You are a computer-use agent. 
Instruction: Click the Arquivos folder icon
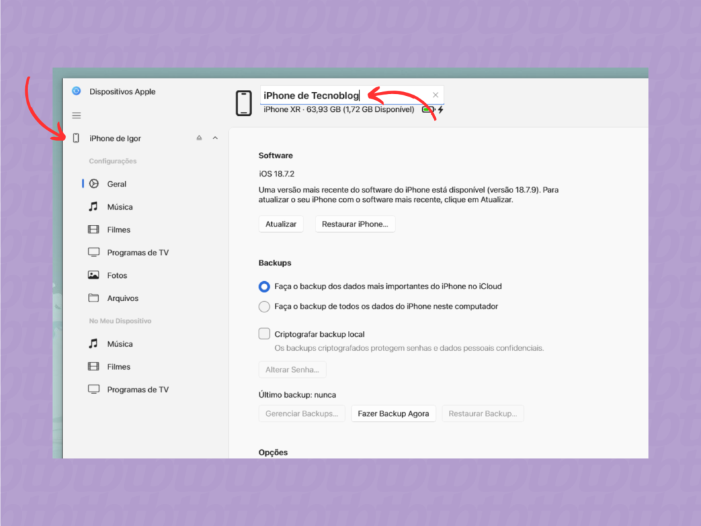93,298
